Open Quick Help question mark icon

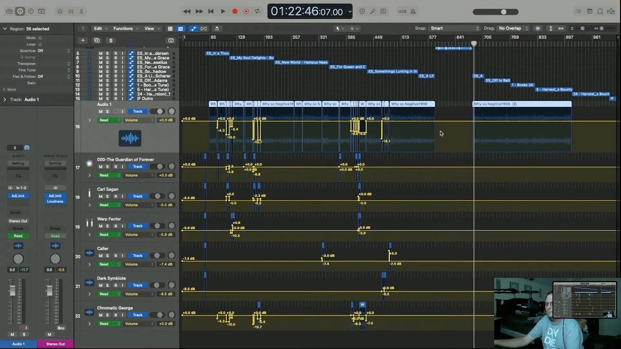[31, 11]
